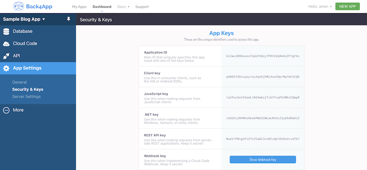This screenshot has height=170, width=367.
Task: Open the Hello, aman user menu
Action: click(x=320, y=6)
